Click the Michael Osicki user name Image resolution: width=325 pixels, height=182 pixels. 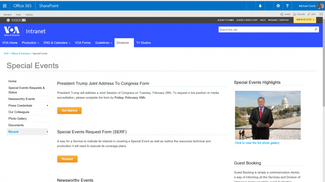pos(307,6)
